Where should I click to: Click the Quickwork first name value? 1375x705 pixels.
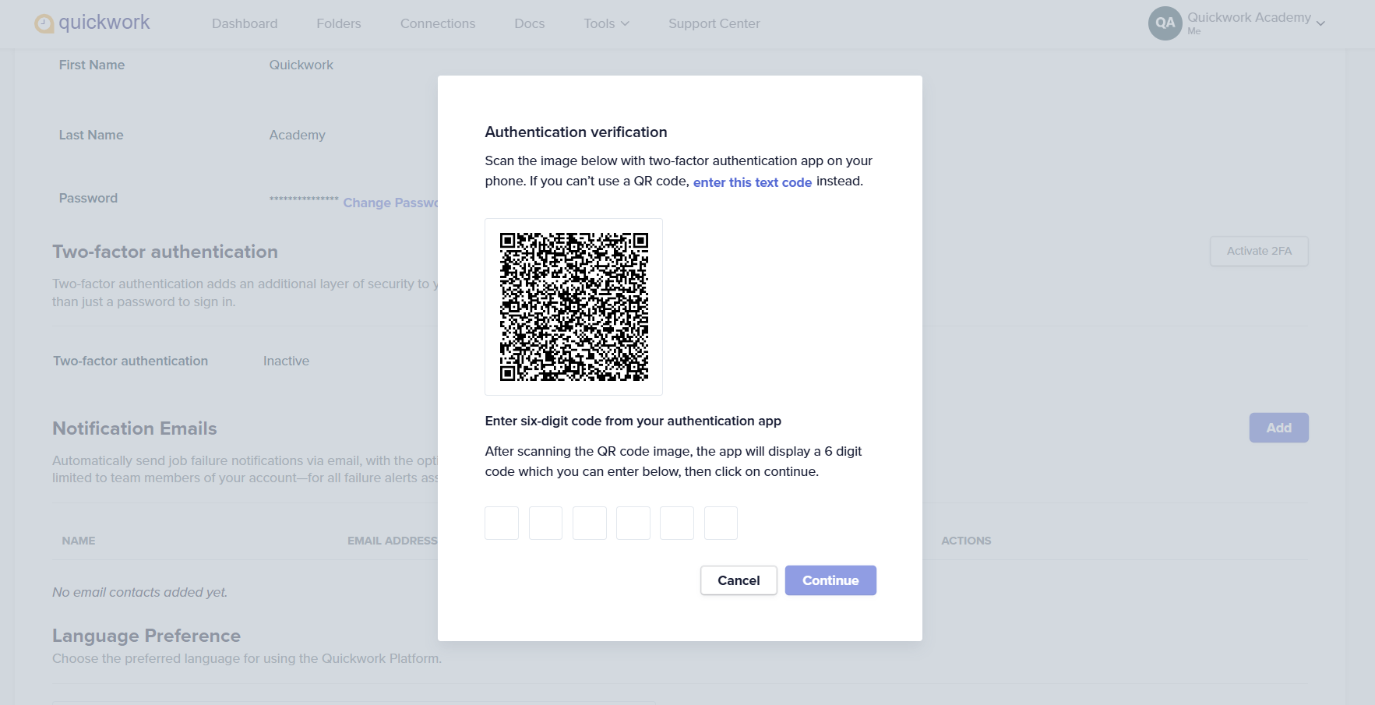click(301, 65)
